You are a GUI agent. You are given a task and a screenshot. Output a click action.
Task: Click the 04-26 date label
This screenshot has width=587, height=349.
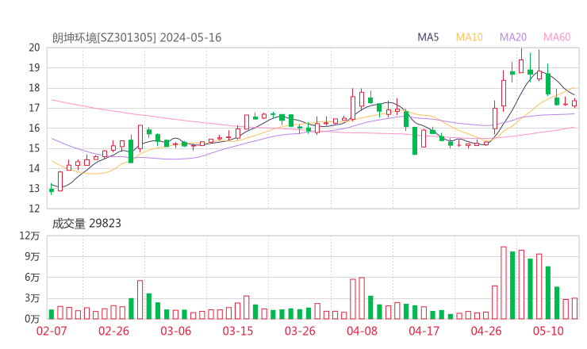point(486,331)
